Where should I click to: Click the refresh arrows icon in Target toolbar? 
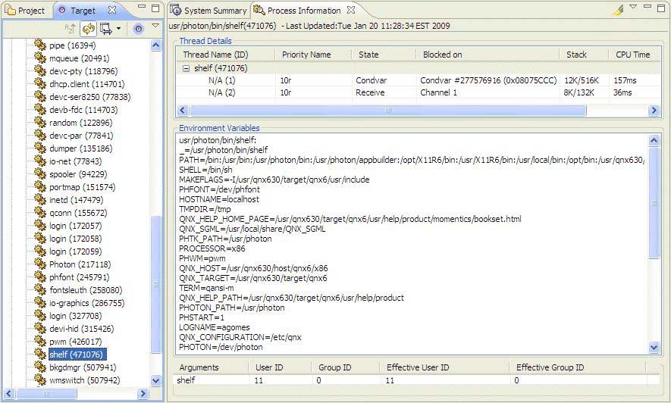88,29
